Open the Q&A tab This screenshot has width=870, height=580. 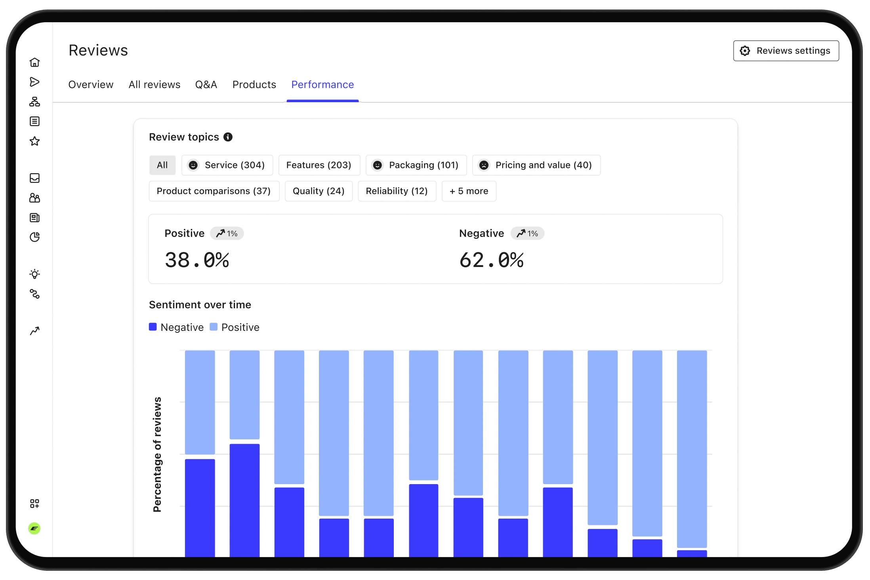(206, 85)
